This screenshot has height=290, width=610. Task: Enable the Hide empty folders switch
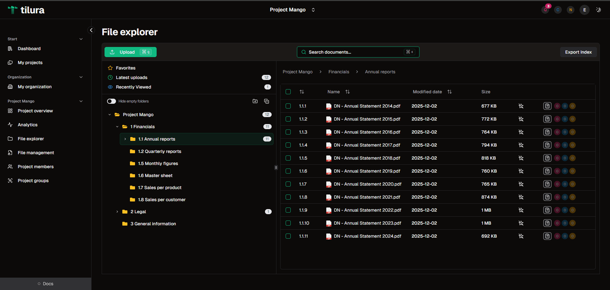(x=111, y=101)
